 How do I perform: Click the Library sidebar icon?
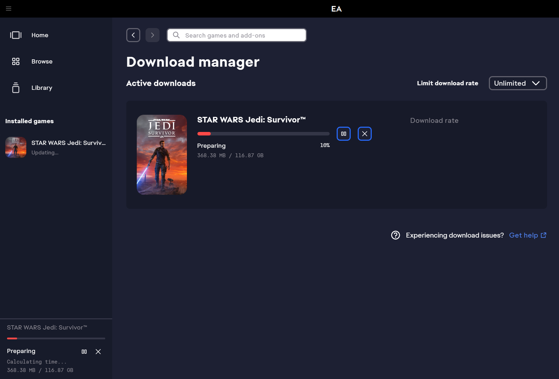[16, 88]
